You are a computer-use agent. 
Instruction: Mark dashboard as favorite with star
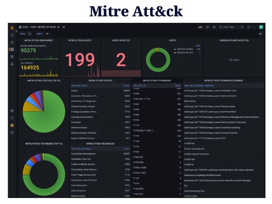click(58, 27)
